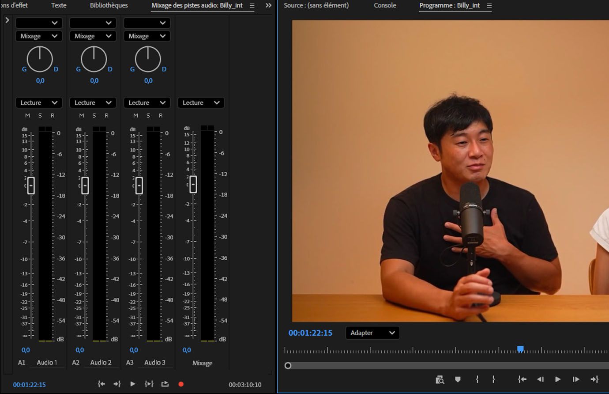Click Go to In point in the mixer transport
Screen dimensions: 609x394
tap(101, 384)
